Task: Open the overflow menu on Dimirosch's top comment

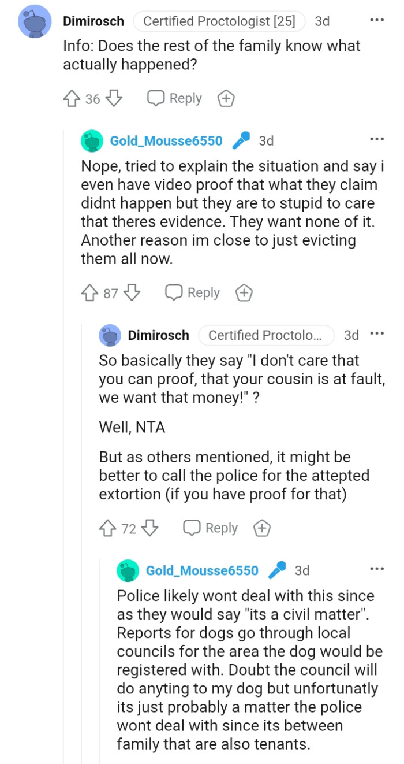Action: (376, 20)
